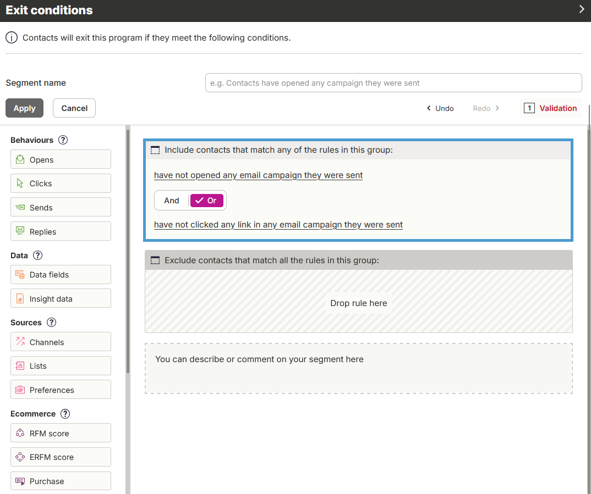Click the segment description comment box
This screenshot has width=591, height=494.
[x=358, y=369]
